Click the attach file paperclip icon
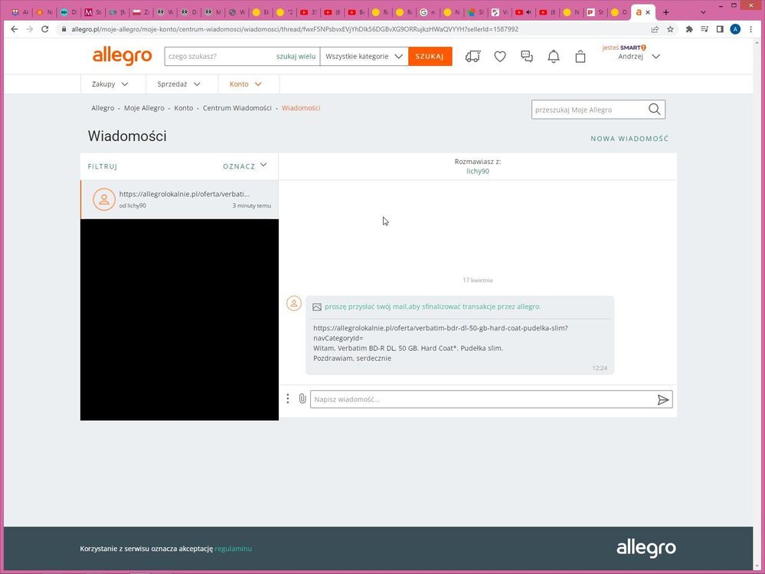 click(x=302, y=399)
